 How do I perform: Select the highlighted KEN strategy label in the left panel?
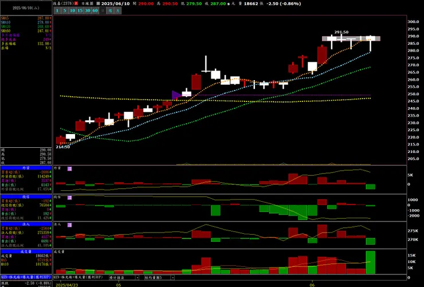pyautogui.click(x=26, y=277)
